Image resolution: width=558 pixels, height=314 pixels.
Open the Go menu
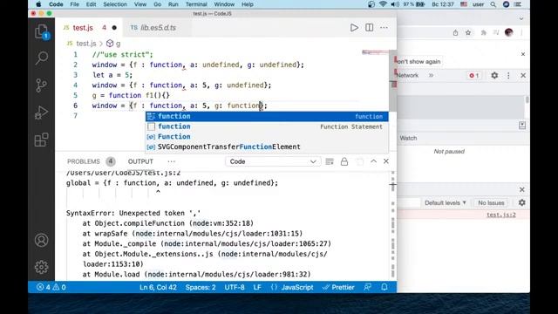(157, 4)
